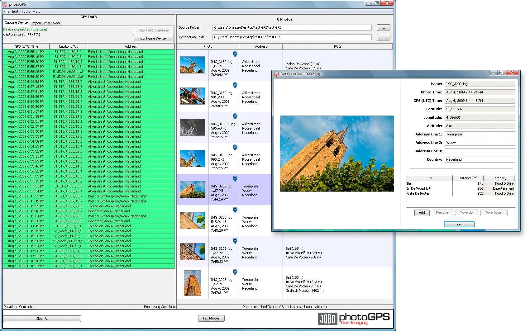
Task: Open the File menu
Action: pos(6,12)
